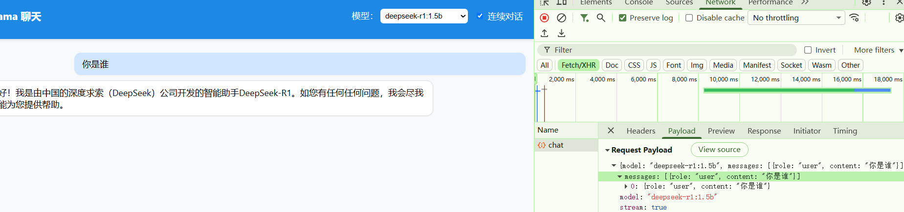Select the Fetch/XHR filter chip
The image size is (904, 212).
pos(578,65)
